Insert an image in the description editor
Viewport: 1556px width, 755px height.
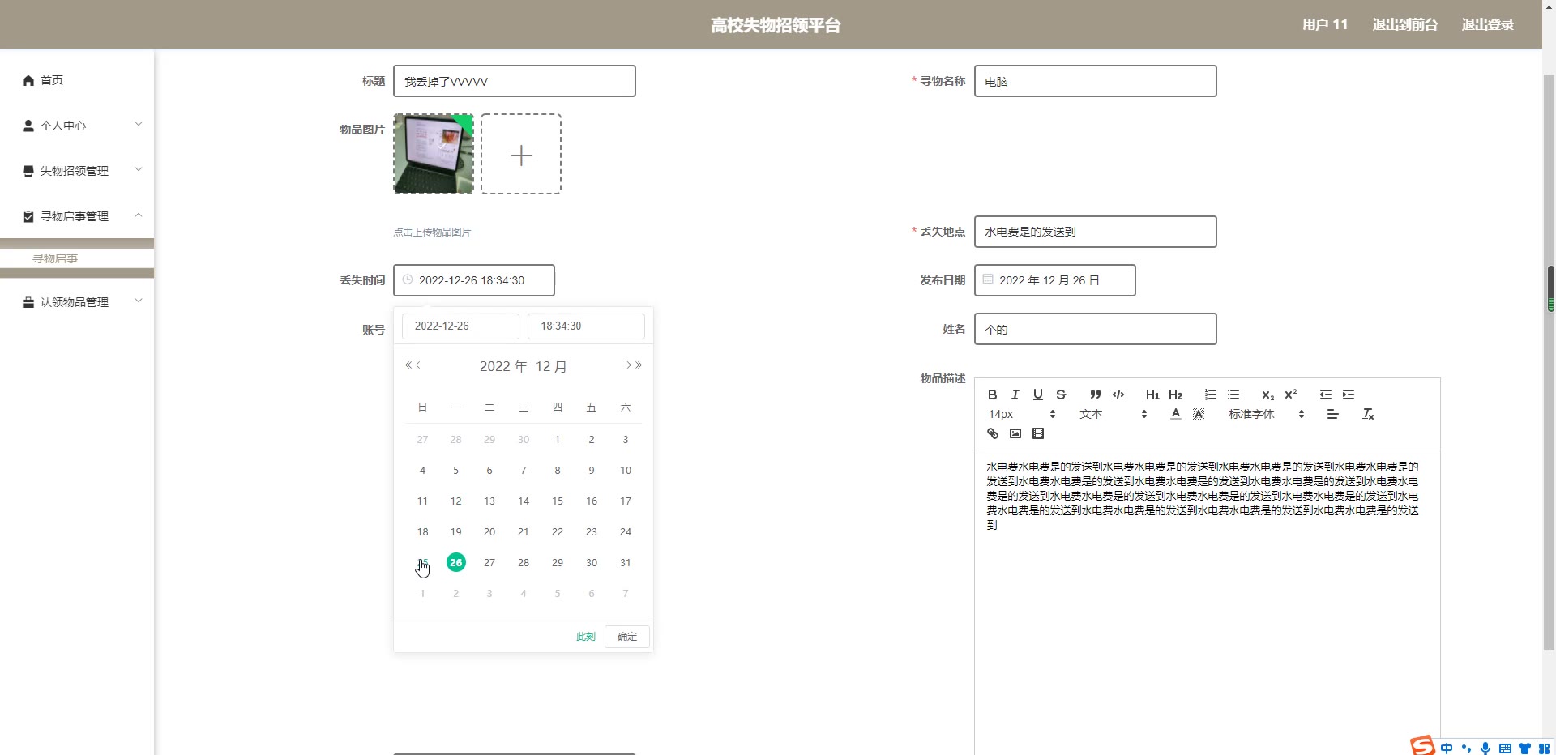1015,433
